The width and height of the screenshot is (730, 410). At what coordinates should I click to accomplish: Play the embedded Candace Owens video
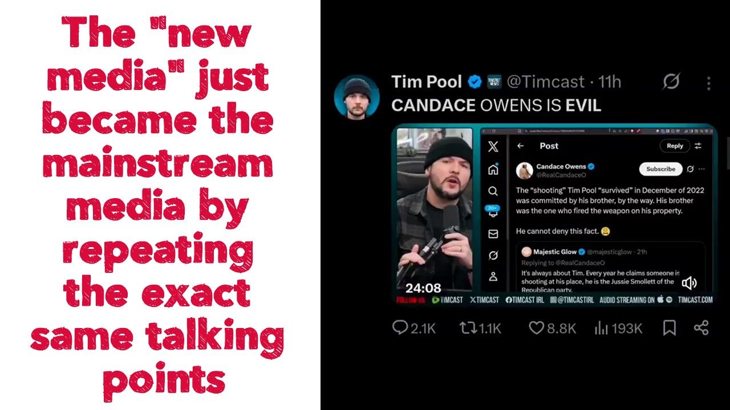tap(554, 215)
